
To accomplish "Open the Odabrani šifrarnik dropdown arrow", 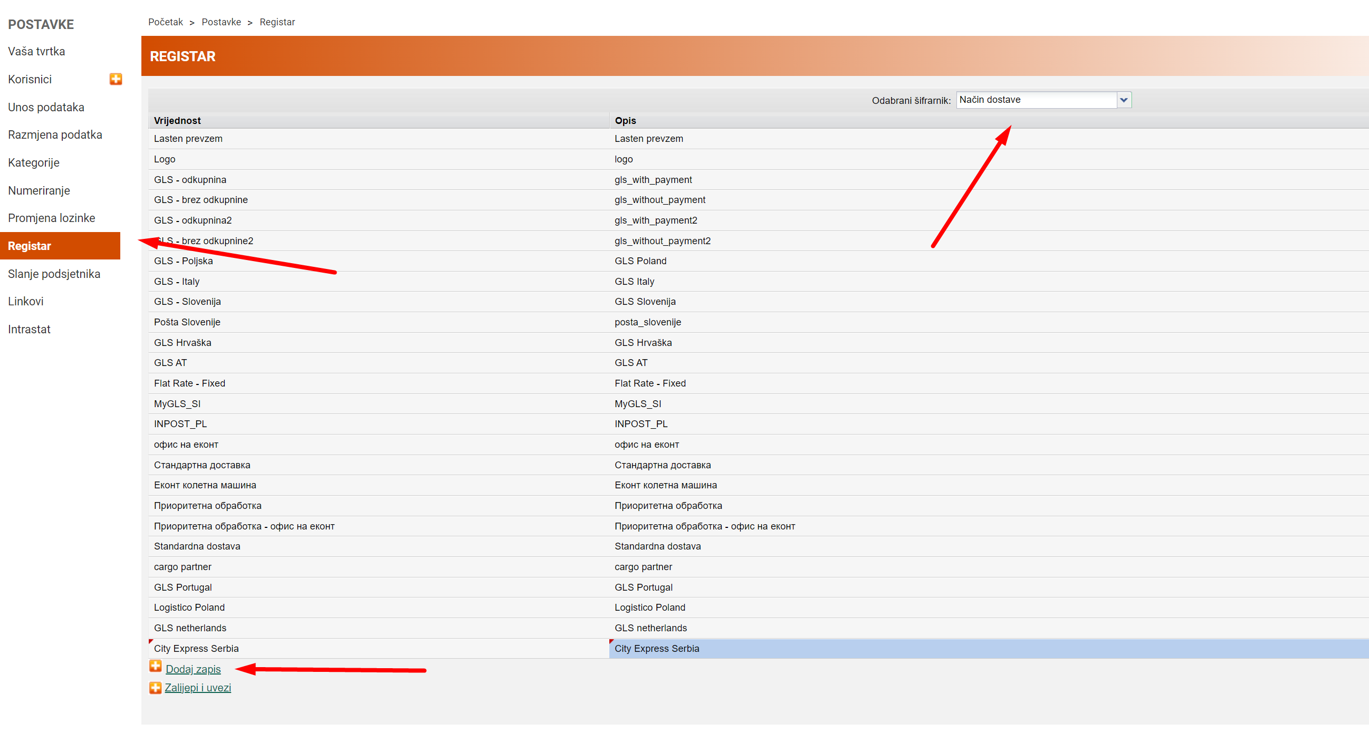I will pos(1124,100).
